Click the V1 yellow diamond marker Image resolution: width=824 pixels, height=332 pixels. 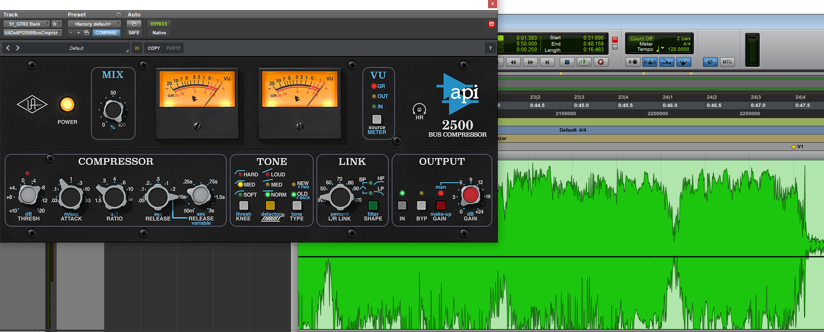[793, 147]
